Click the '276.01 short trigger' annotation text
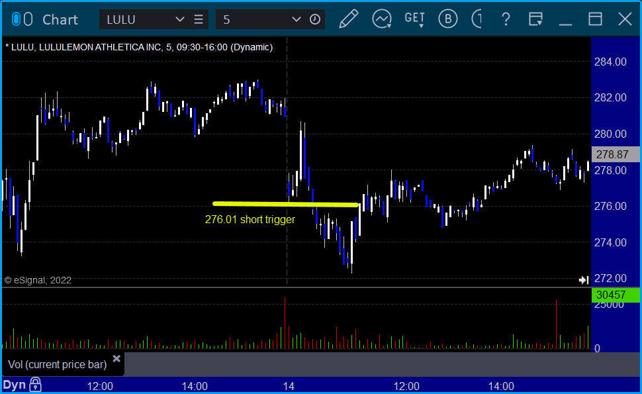642x394 pixels. click(x=250, y=220)
